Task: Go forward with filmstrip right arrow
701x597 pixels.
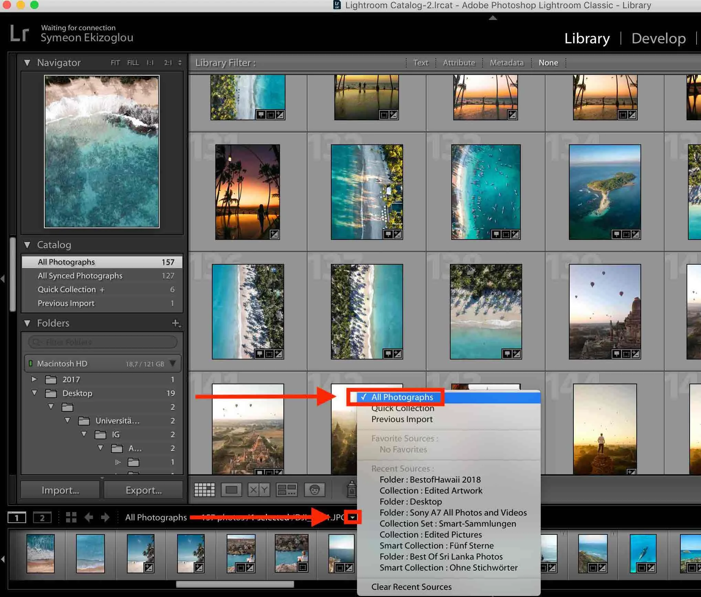Action: tap(105, 517)
